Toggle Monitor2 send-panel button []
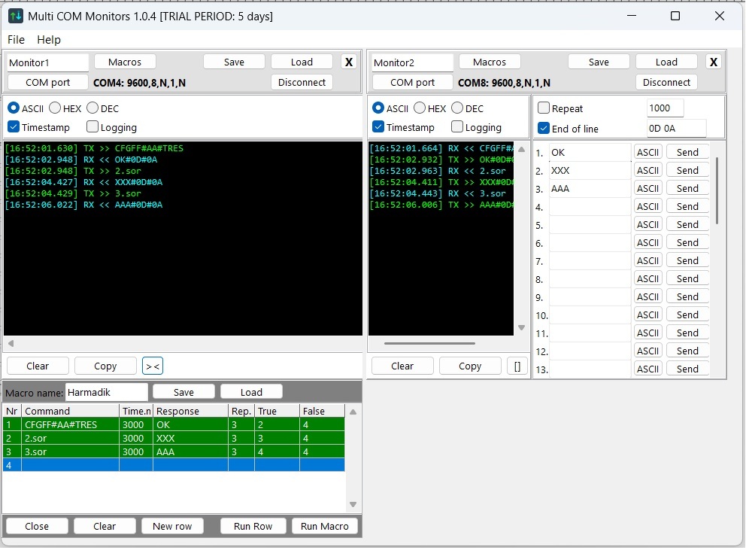 [x=517, y=366]
